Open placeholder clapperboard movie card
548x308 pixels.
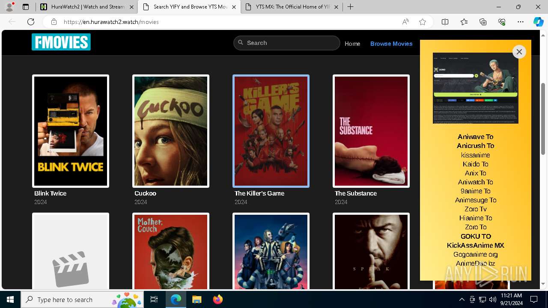point(71,251)
